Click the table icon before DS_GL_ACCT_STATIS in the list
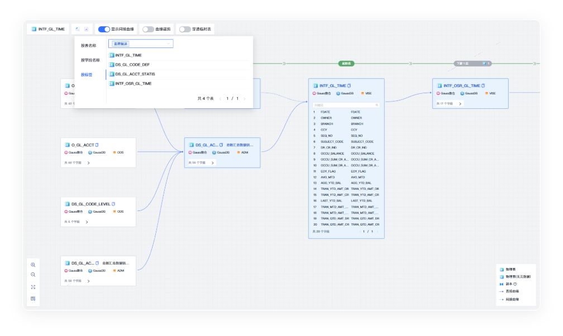The height and width of the screenshot is (336, 563). 112,74
